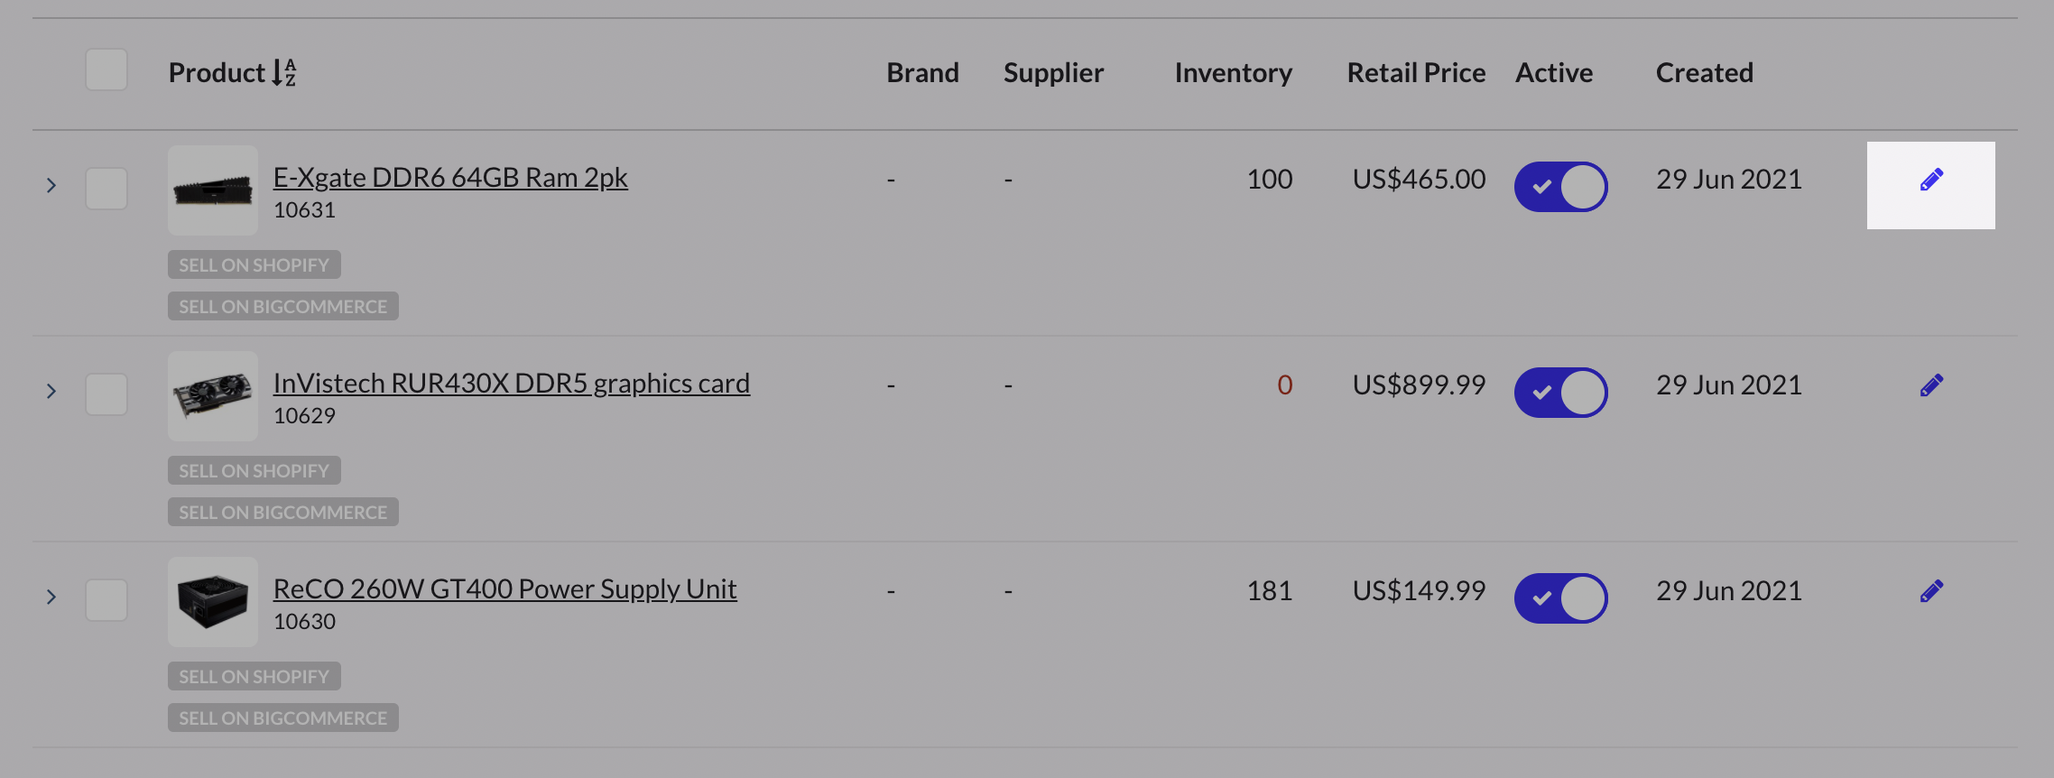Open InVistech RUR430X DDR5 graphics card link
The width and height of the screenshot is (2054, 778).
(511, 384)
